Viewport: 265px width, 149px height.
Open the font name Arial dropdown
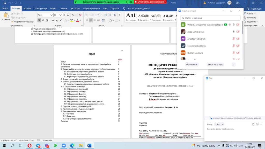point(51,15)
